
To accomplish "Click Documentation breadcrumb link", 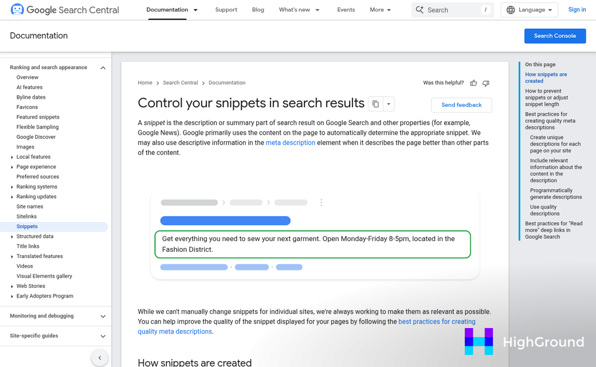I will click(227, 83).
